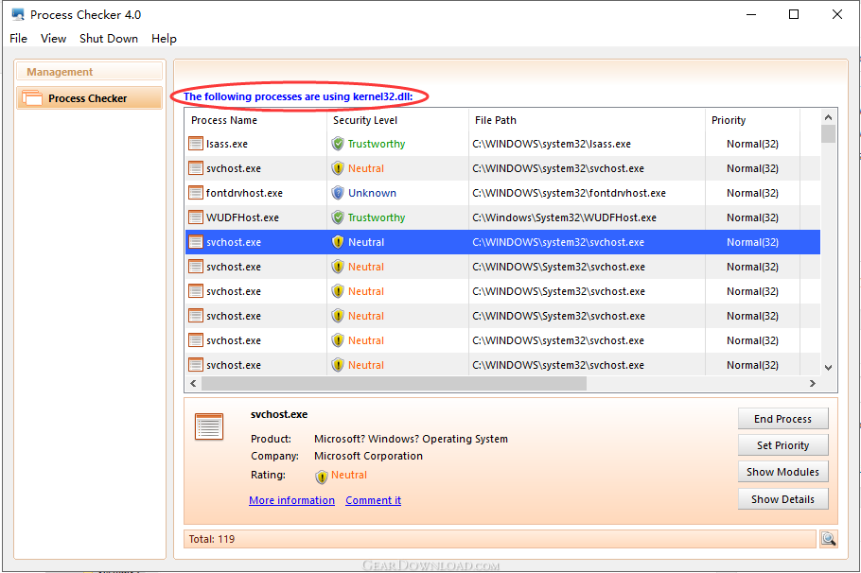
Task: Click the Unknown shield icon for fontdrvhost.exe
Action: click(x=338, y=193)
